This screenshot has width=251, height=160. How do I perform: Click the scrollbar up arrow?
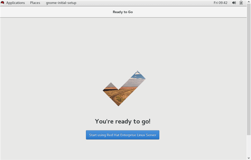click(x=249, y=2)
